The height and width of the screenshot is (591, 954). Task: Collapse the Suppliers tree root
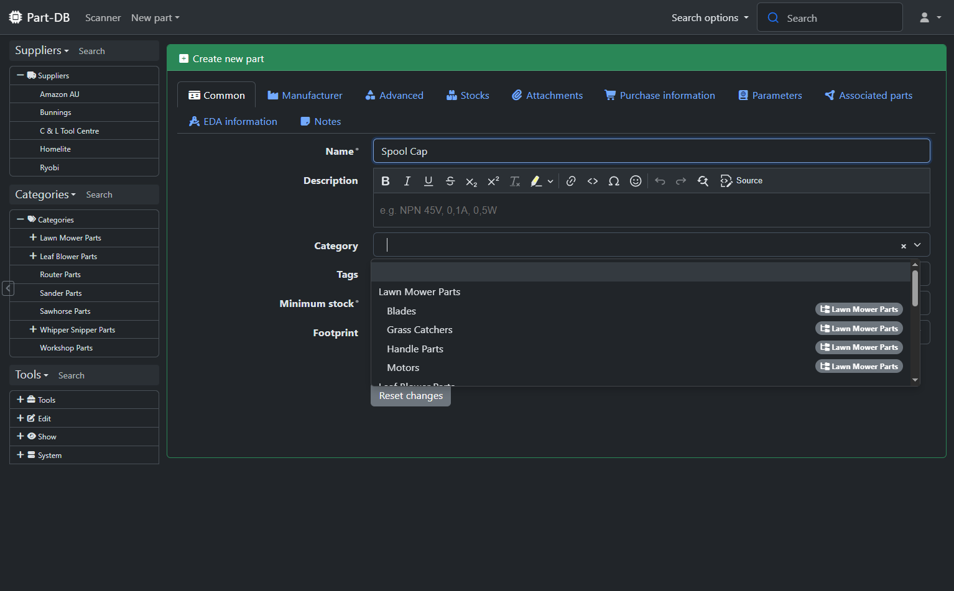[x=21, y=75]
